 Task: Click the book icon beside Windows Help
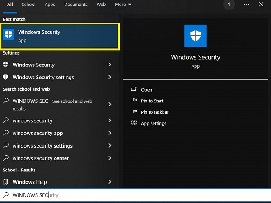(x=5, y=182)
